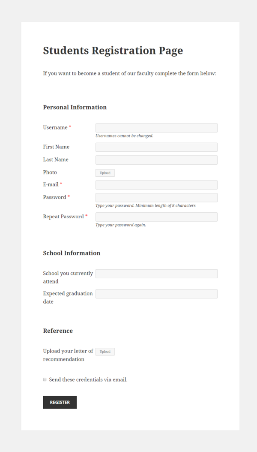Click the E-mail input field
257x452 pixels.
[x=156, y=184]
